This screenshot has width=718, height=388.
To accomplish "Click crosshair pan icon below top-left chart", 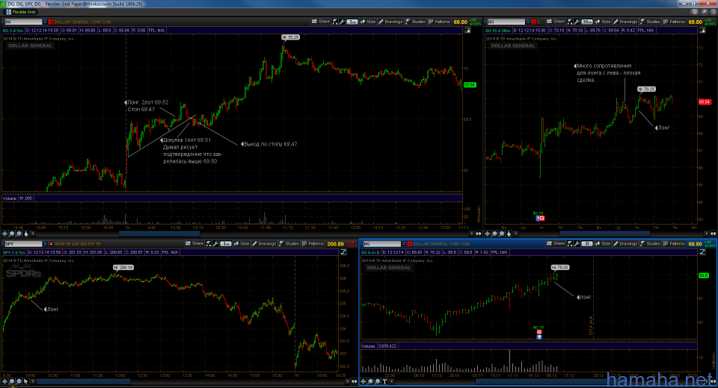I will coord(4,234).
